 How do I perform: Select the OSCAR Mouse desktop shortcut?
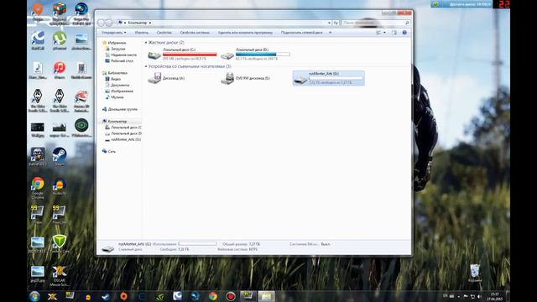60,275
